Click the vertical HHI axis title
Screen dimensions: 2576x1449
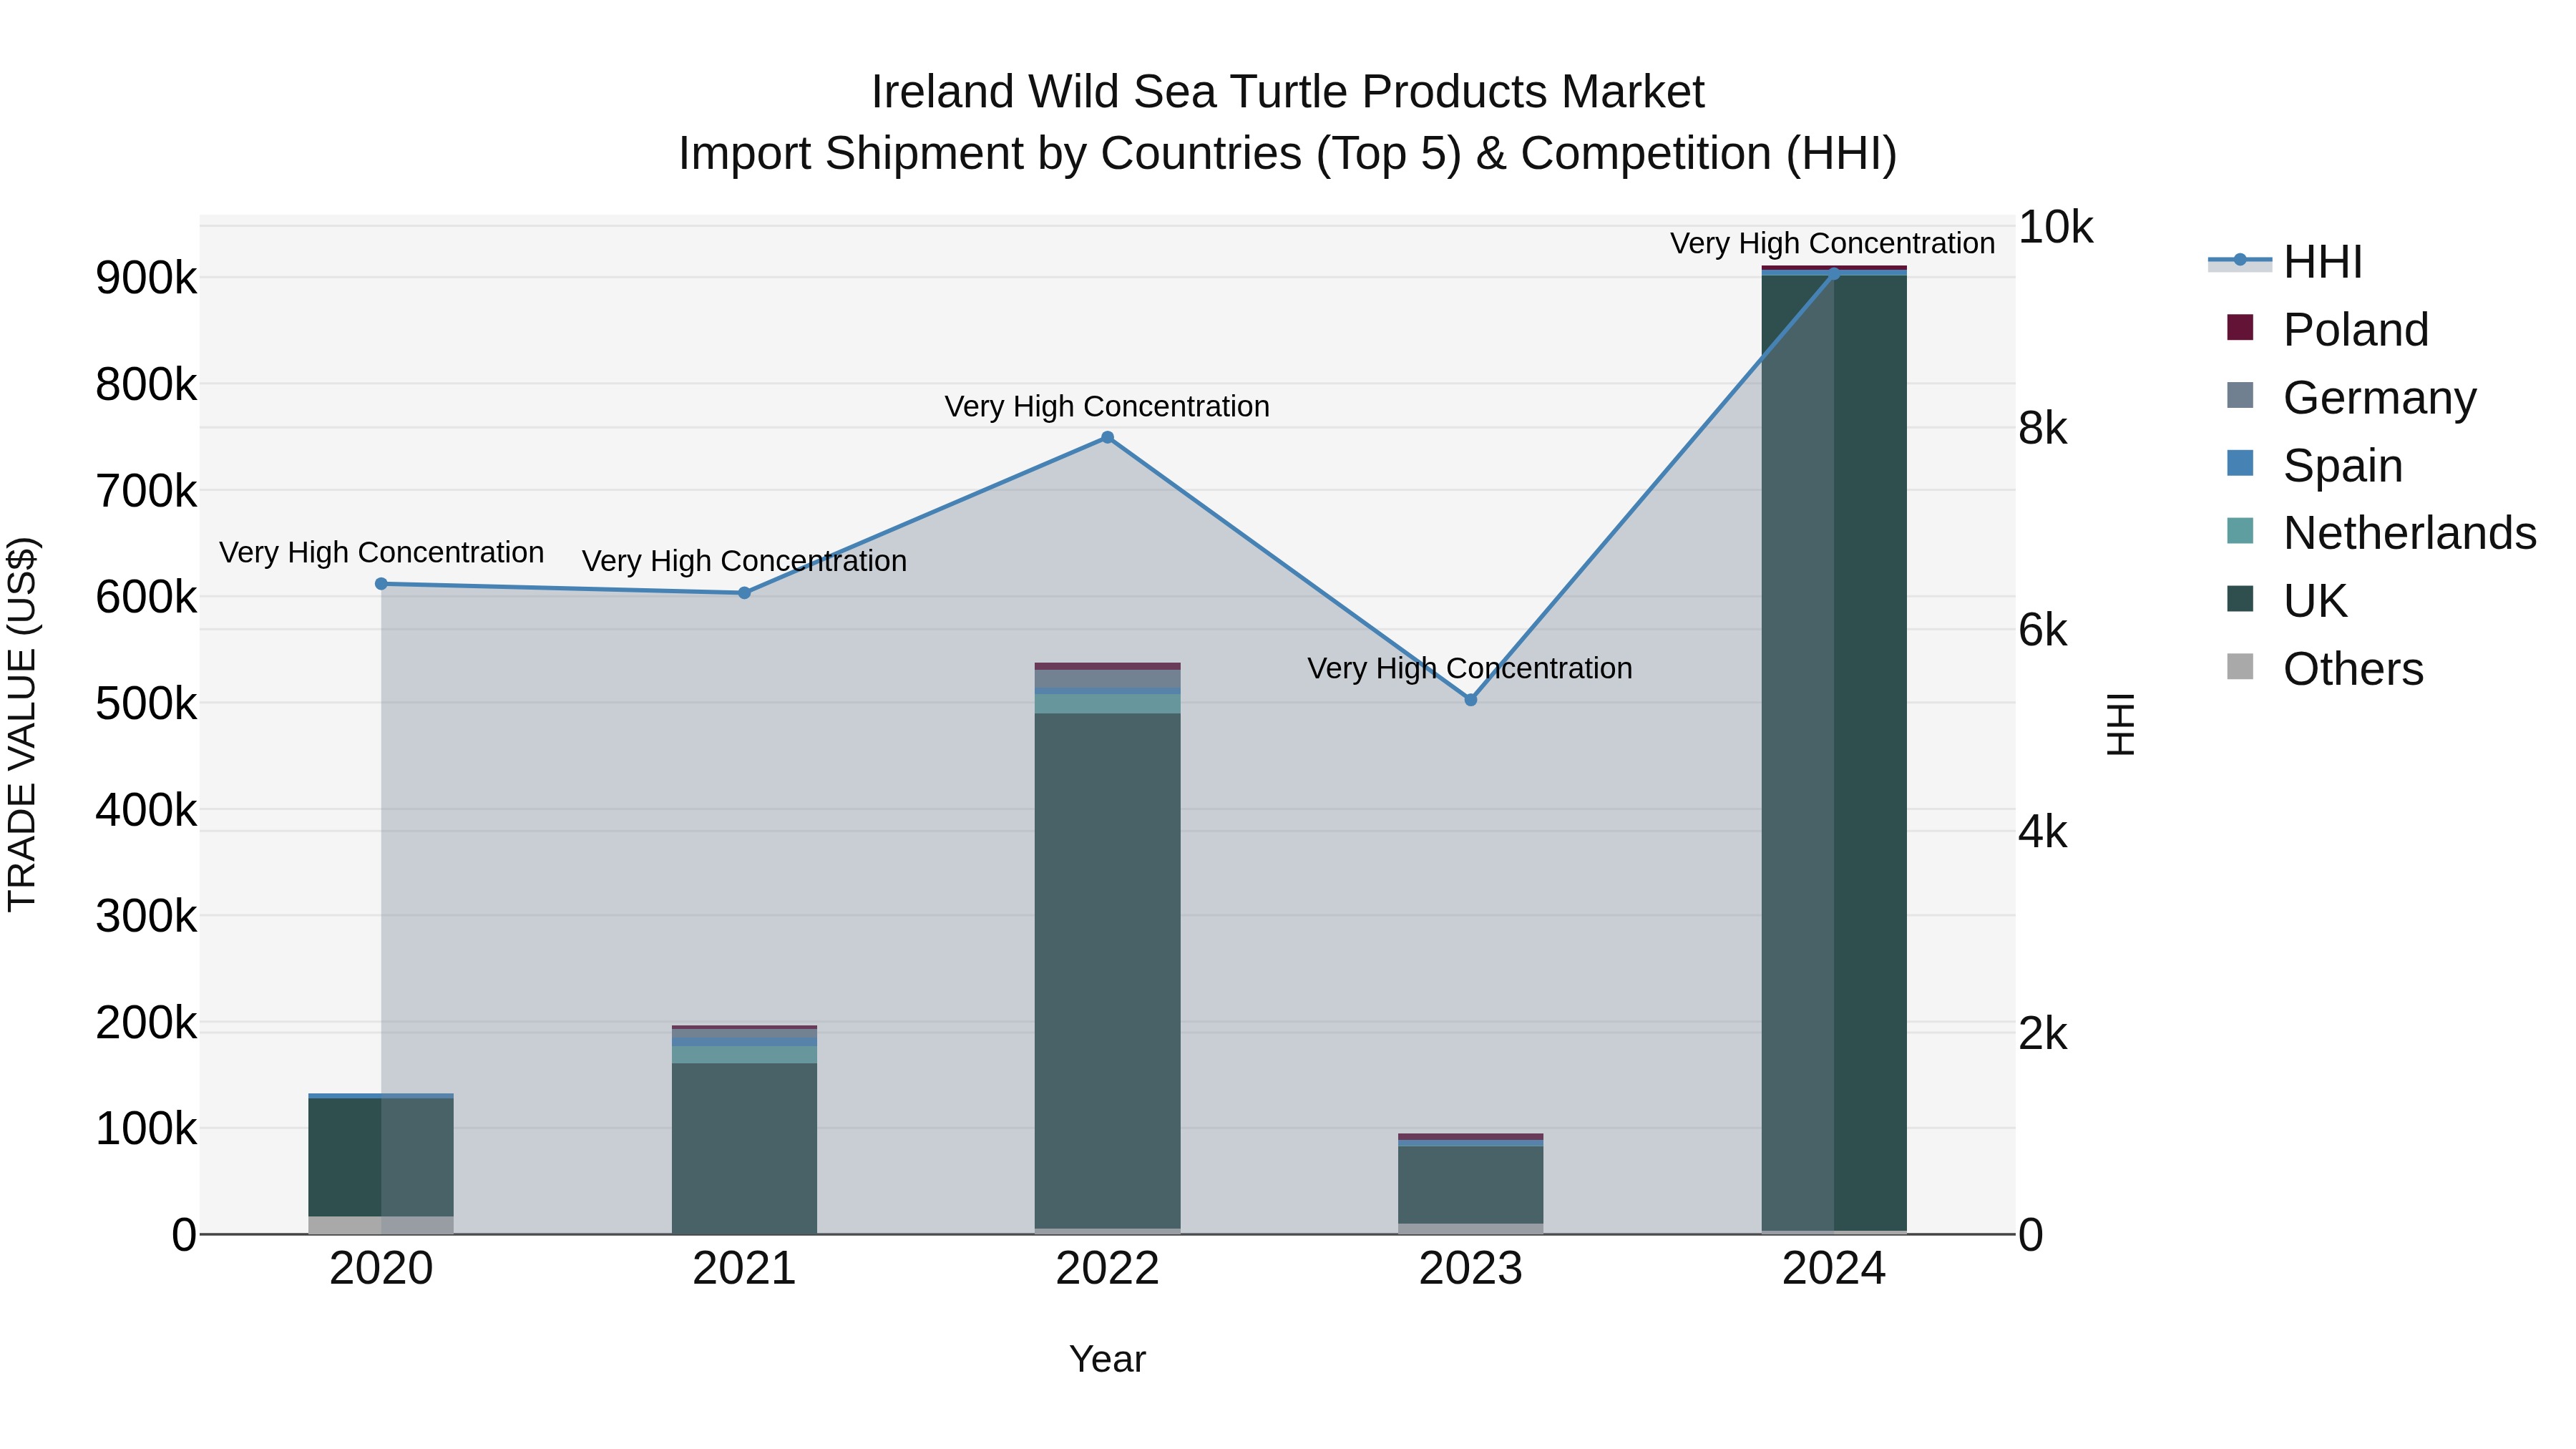pos(2120,724)
